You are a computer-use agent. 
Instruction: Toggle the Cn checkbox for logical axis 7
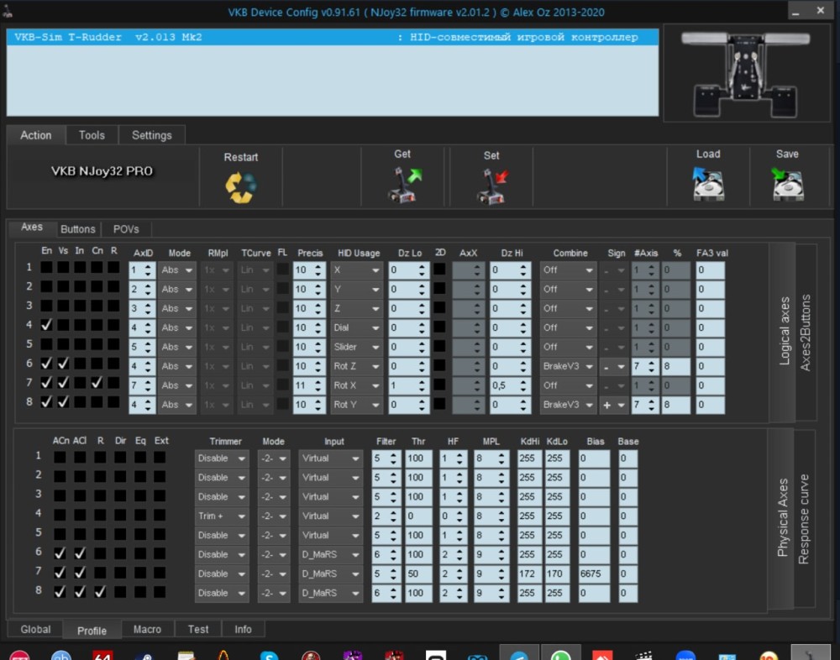tap(97, 383)
